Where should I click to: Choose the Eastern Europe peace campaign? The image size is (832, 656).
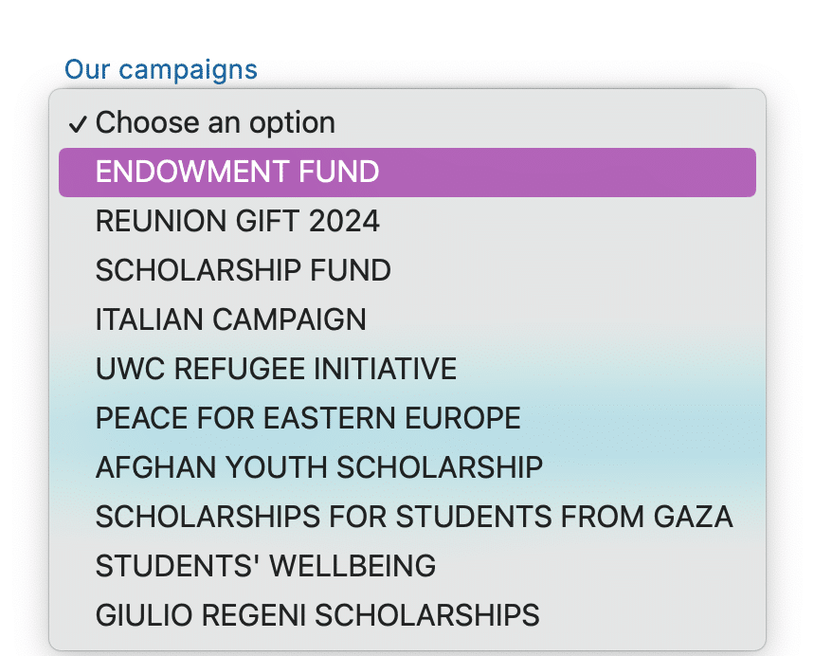point(307,418)
